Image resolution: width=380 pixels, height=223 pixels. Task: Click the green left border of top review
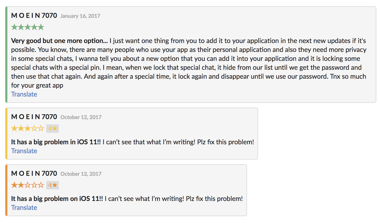click(x=6, y=55)
